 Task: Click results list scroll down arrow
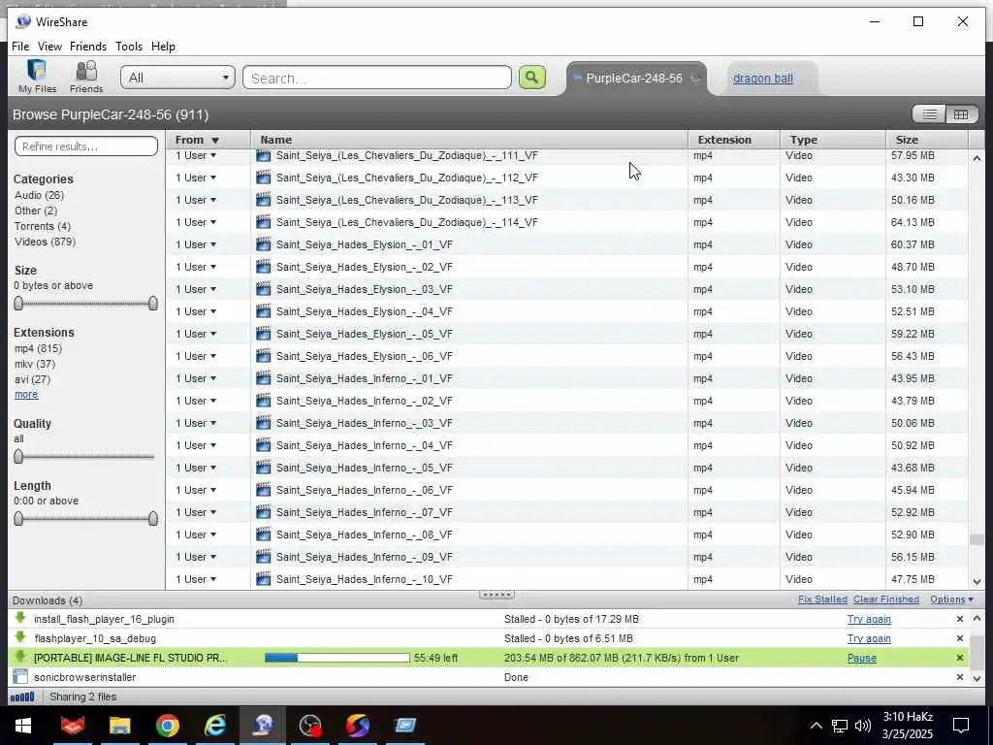pyautogui.click(x=977, y=582)
